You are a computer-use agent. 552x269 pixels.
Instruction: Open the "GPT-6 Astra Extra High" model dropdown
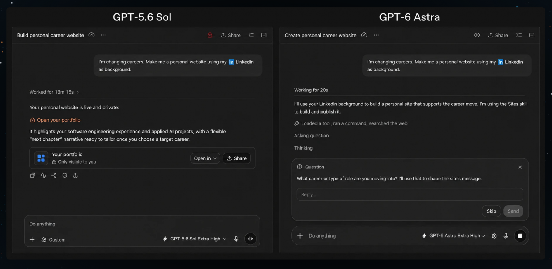(x=453, y=236)
